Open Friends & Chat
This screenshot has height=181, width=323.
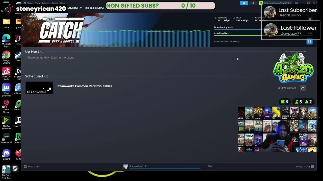tap(303, 167)
